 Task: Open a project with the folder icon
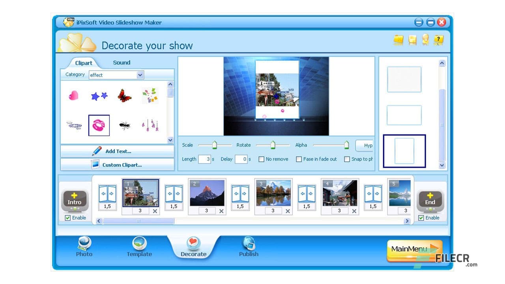tap(399, 39)
